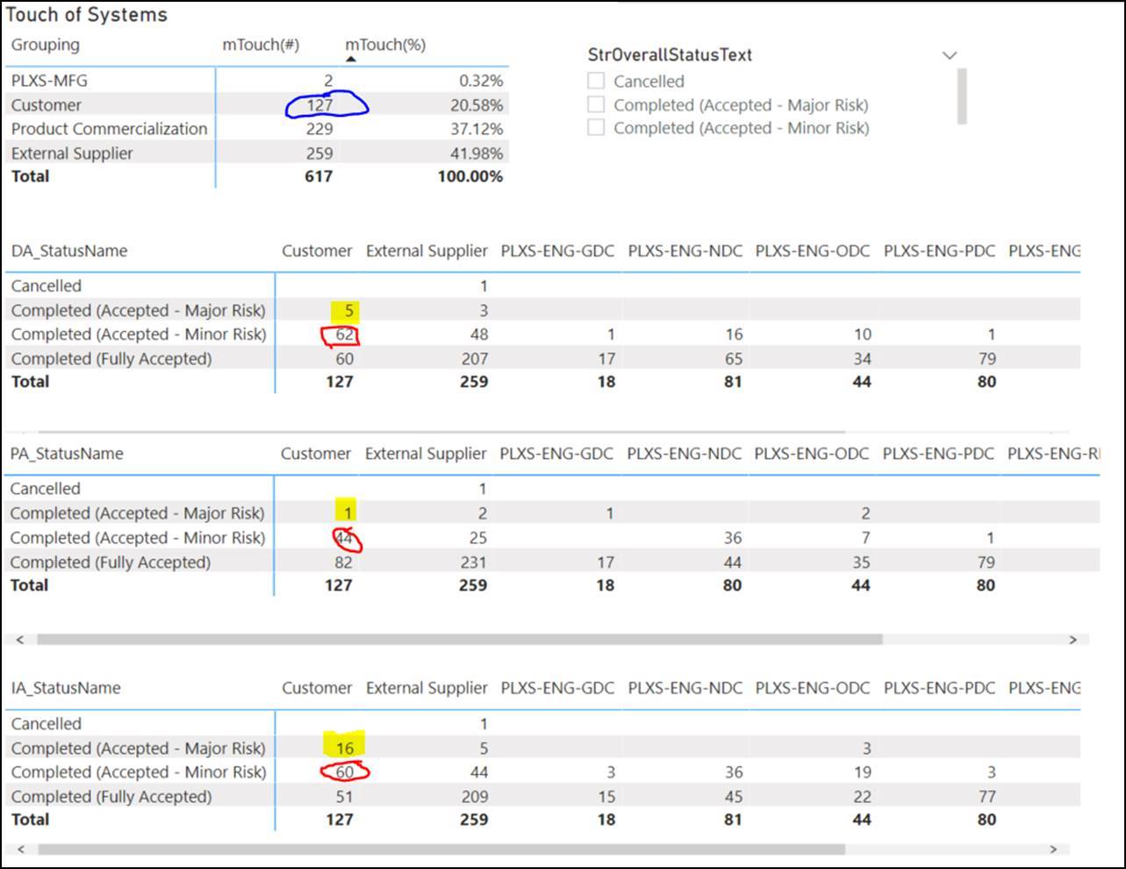Select Completed (Accepted - Major Risk) in IA_StatusName table
The height and width of the screenshot is (869, 1126).
coord(138,749)
